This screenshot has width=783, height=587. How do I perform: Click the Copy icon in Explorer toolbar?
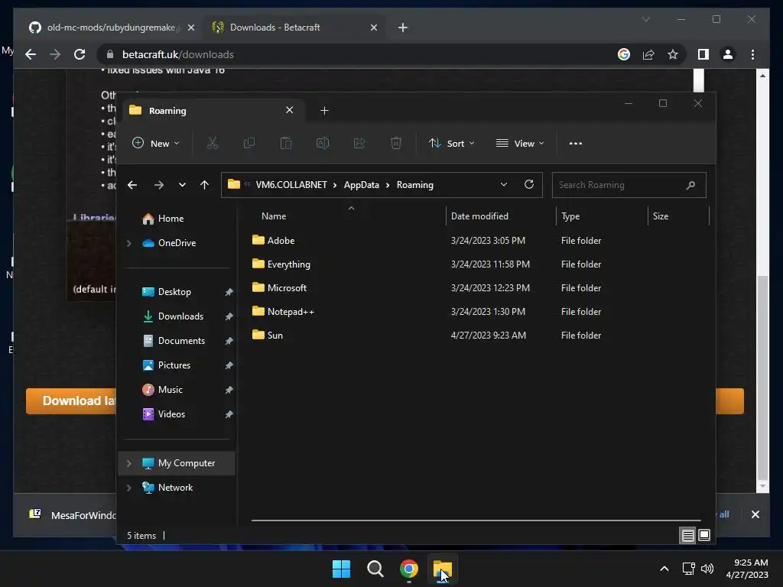(249, 143)
